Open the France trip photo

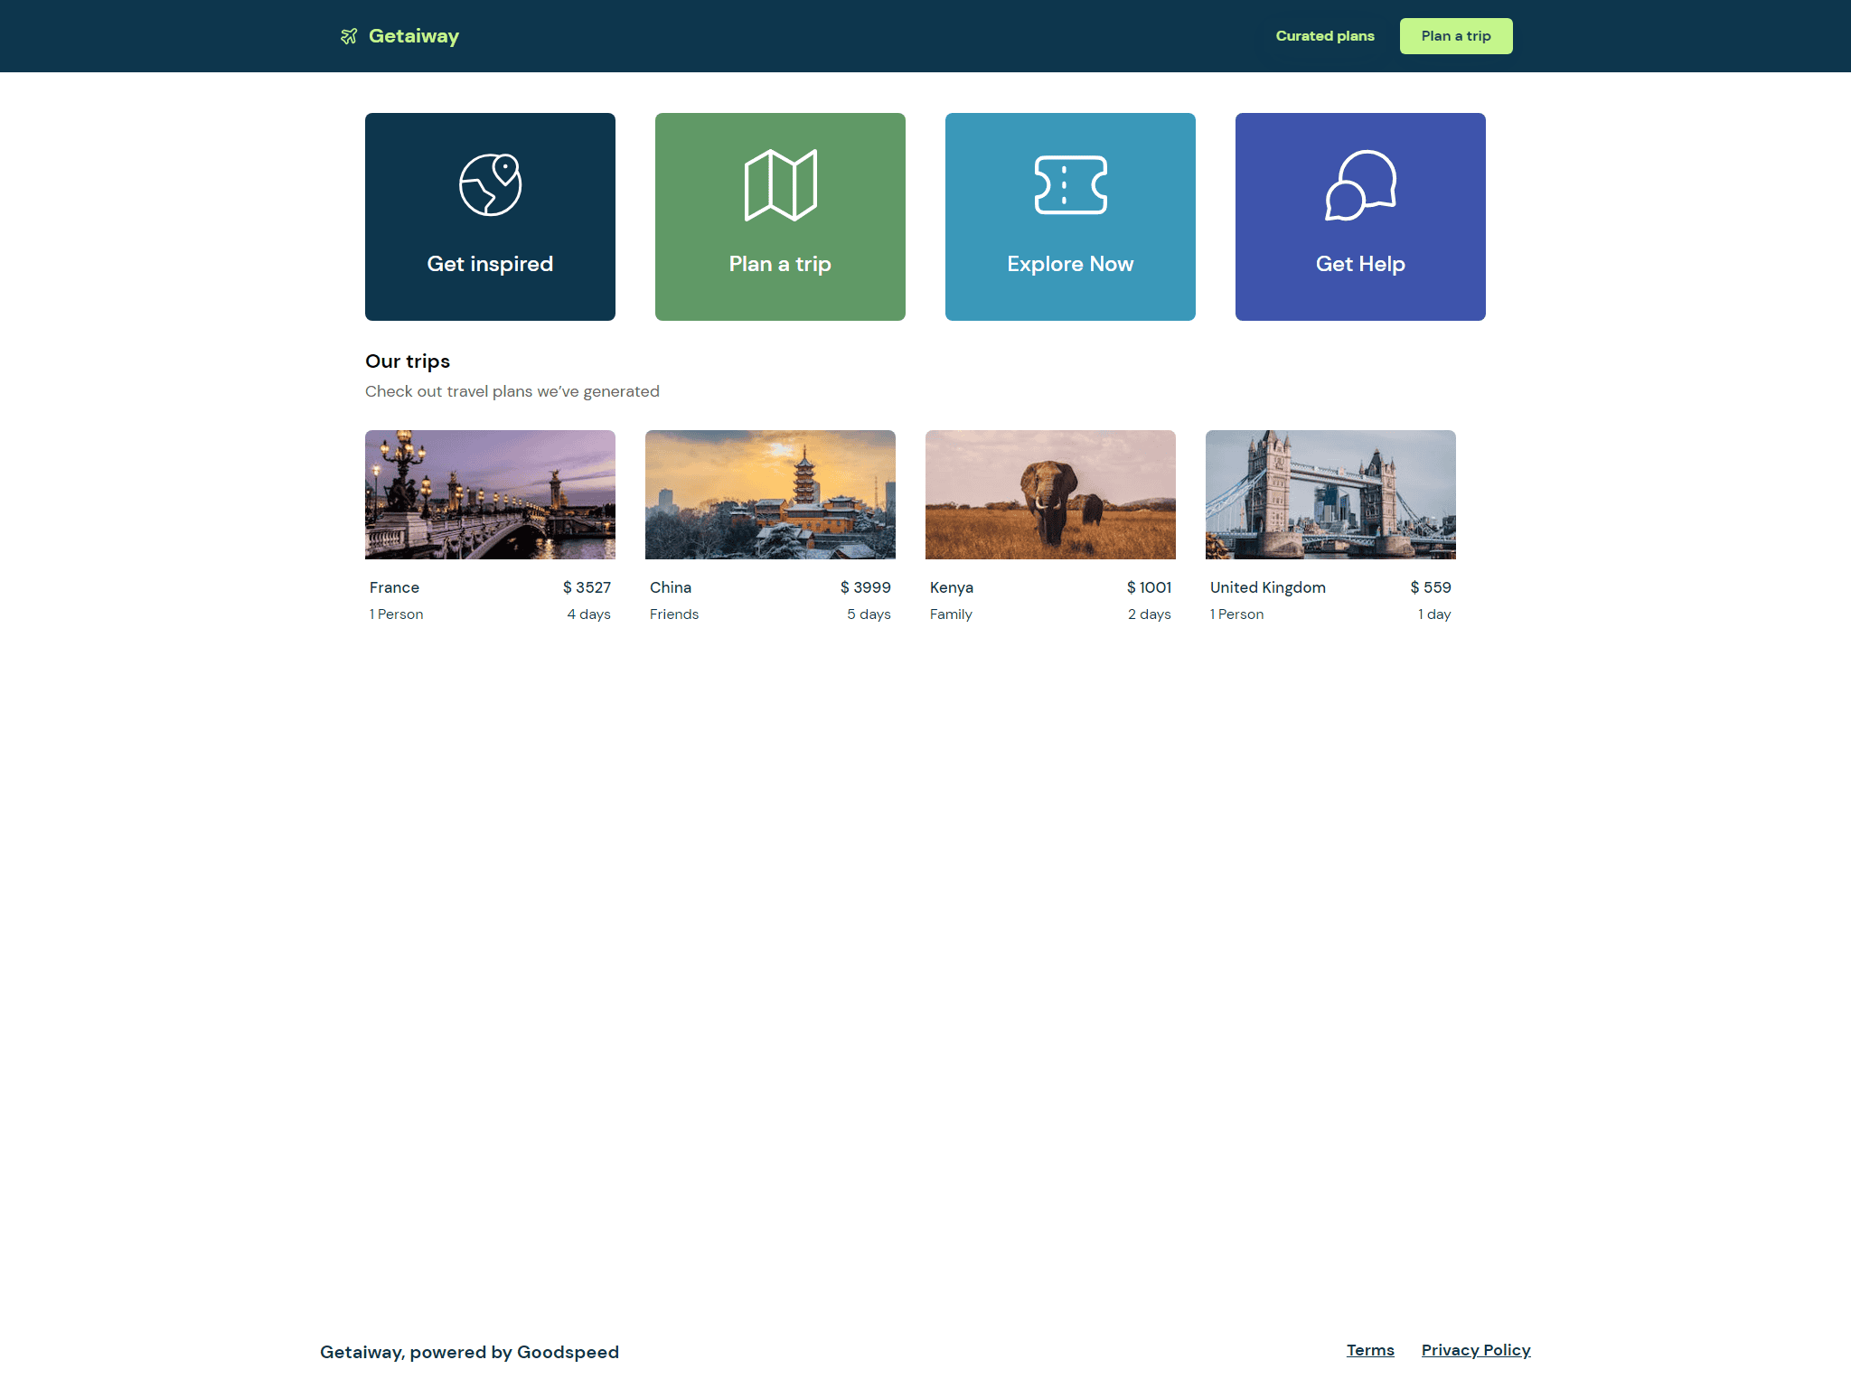[x=490, y=494]
